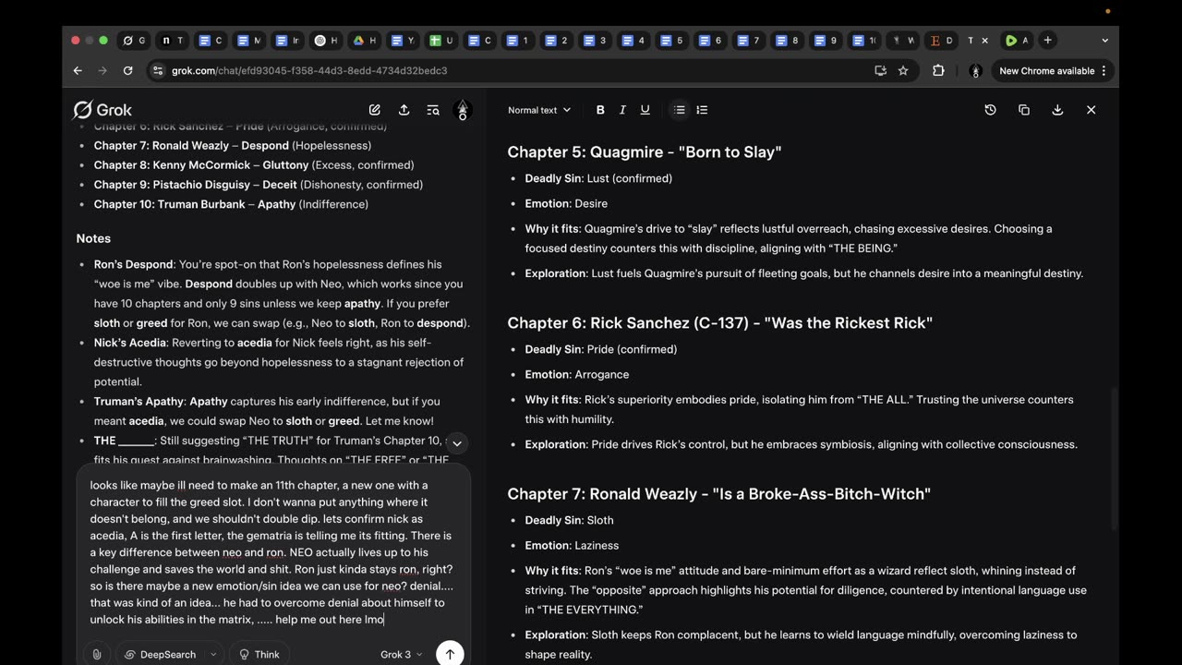
Task: Open the Normal text style dropdown
Action: (539, 110)
